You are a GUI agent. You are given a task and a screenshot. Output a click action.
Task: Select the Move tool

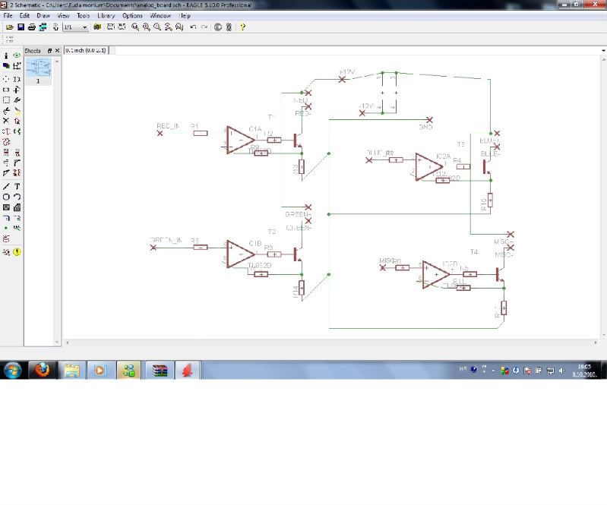click(x=6, y=79)
